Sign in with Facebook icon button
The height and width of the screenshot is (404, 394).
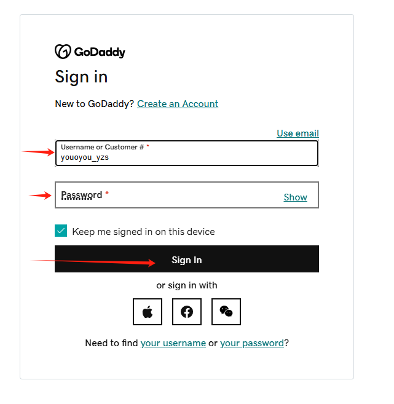click(x=187, y=312)
